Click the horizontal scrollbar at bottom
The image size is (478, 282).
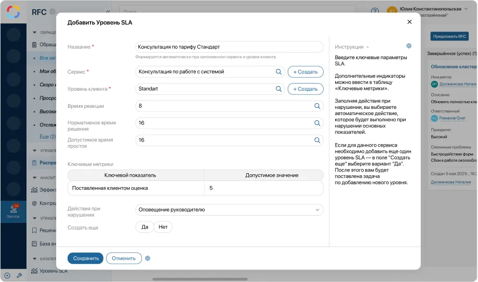coord(200,279)
